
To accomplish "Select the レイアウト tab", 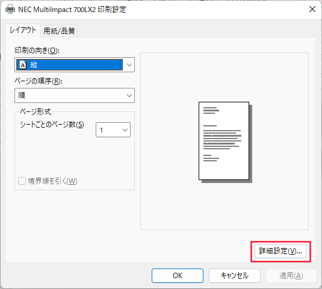I will (x=23, y=30).
